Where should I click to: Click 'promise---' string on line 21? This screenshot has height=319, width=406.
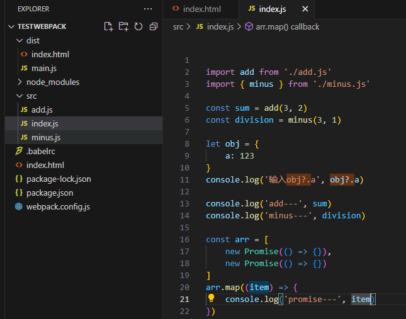(x=313, y=299)
